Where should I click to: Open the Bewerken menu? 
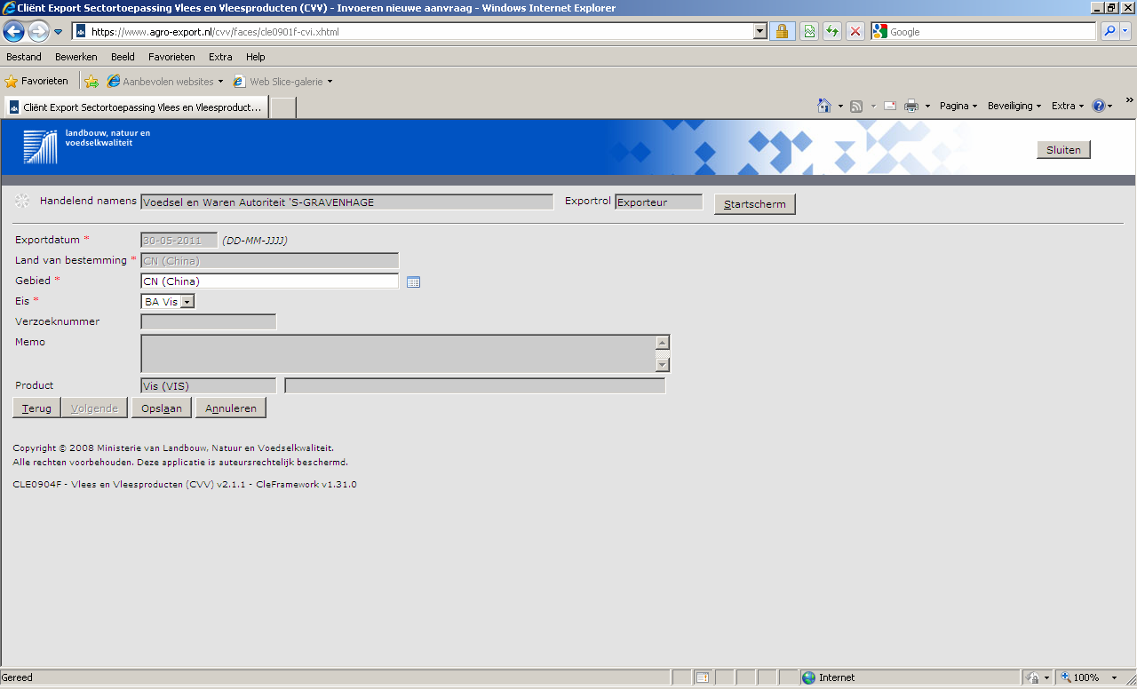click(76, 57)
